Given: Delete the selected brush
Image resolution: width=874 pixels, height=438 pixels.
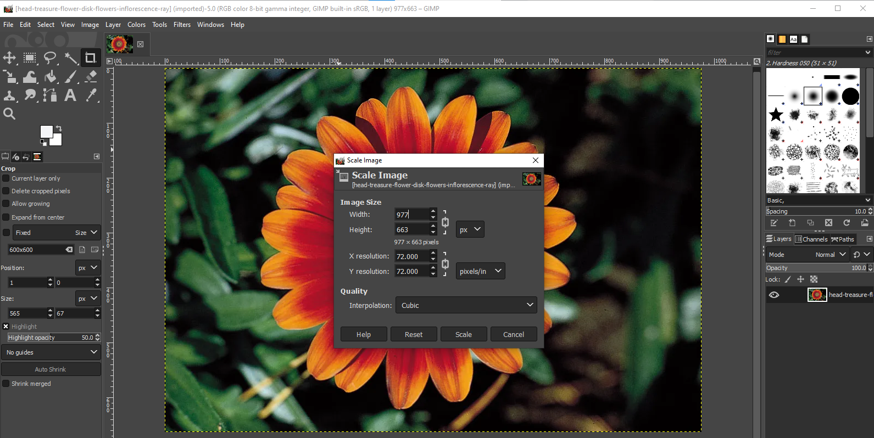Looking at the screenshot, I should (x=828, y=223).
